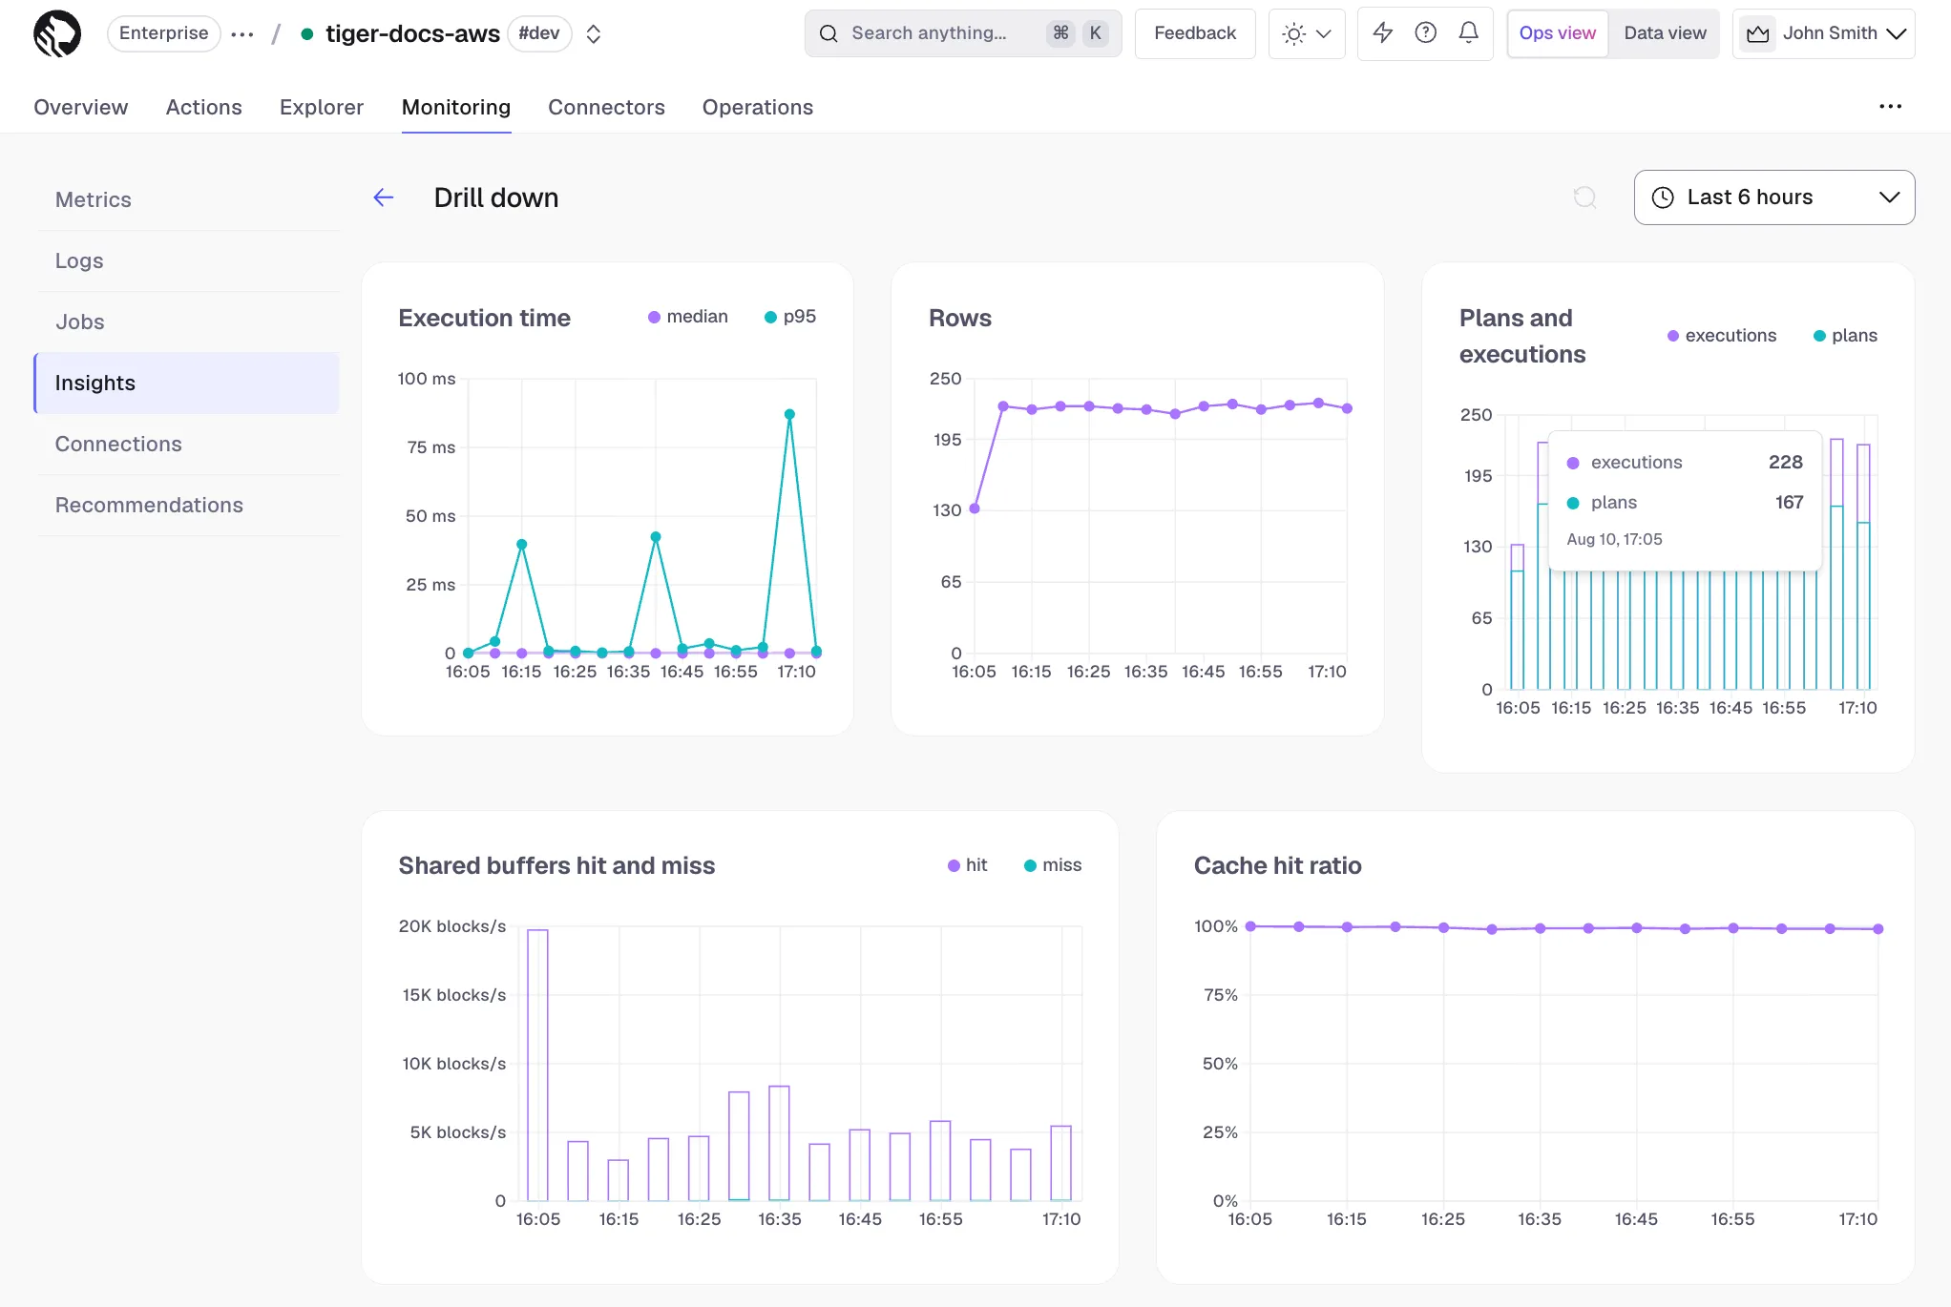Open the John Smith account menu
The image size is (1951, 1307).
tap(1824, 33)
